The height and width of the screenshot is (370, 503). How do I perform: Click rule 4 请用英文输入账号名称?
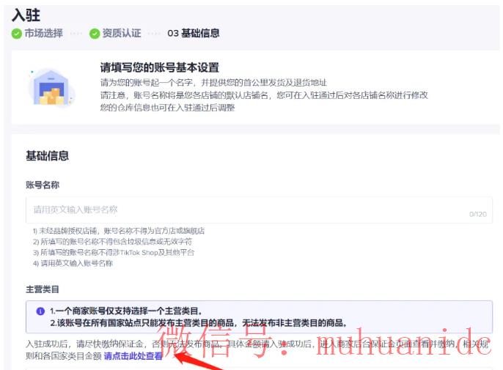click(x=73, y=264)
